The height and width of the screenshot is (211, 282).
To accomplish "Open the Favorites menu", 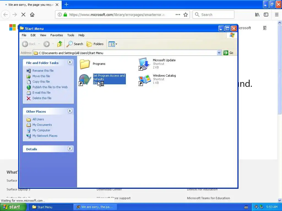I will (x=57, y=35).
